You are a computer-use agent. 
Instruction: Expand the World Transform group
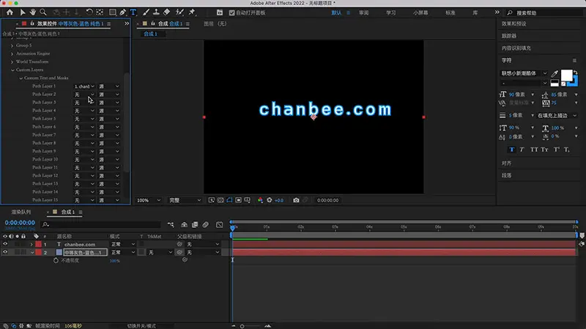coord(12,62)
